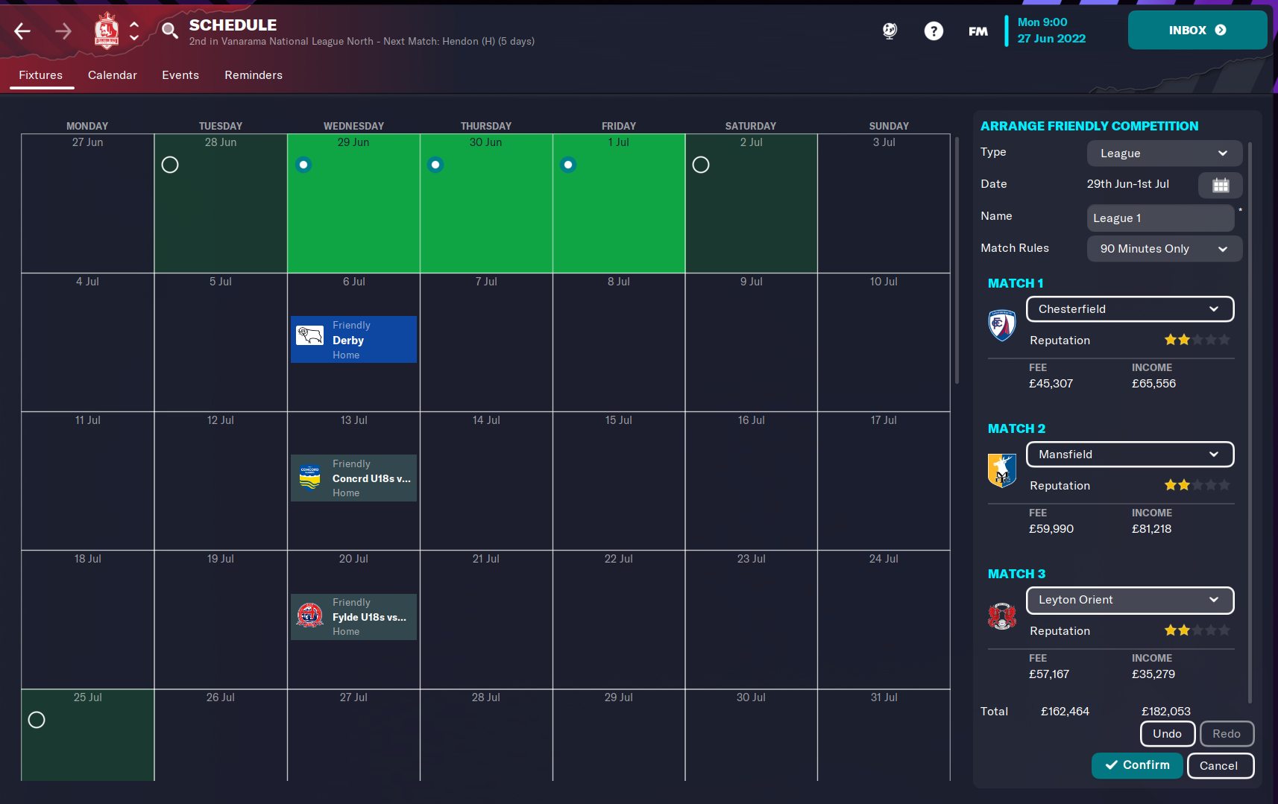The image size is (1278, 804).
Task: Redo the last change
Action: pos(1227,734)
